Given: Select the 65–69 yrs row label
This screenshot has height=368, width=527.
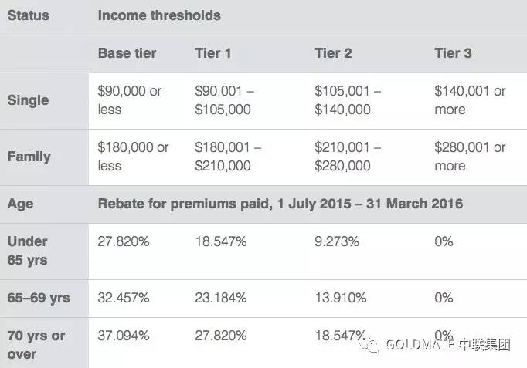Looking at the screenshot, I should coord(39,298).
